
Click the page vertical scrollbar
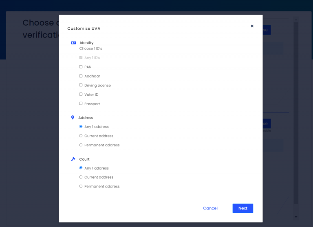(x=296, y=114)
